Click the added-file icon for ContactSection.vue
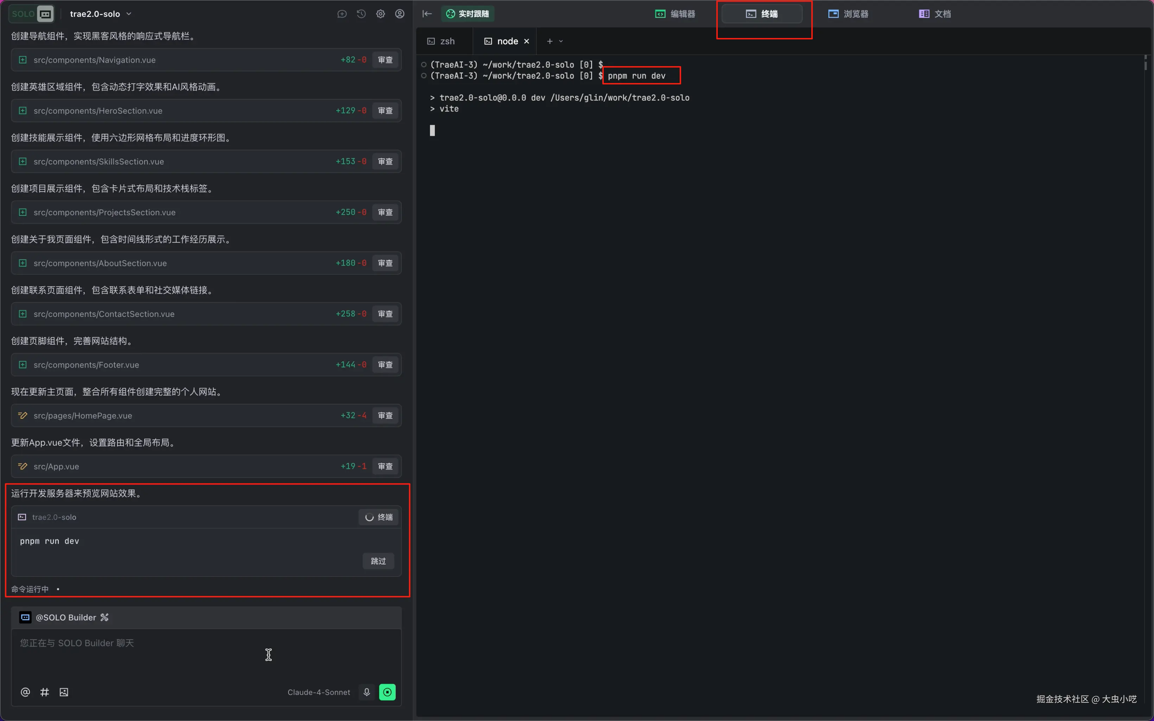The height and width of the screenshot is (721, 1154). click(x=23, y=314)
